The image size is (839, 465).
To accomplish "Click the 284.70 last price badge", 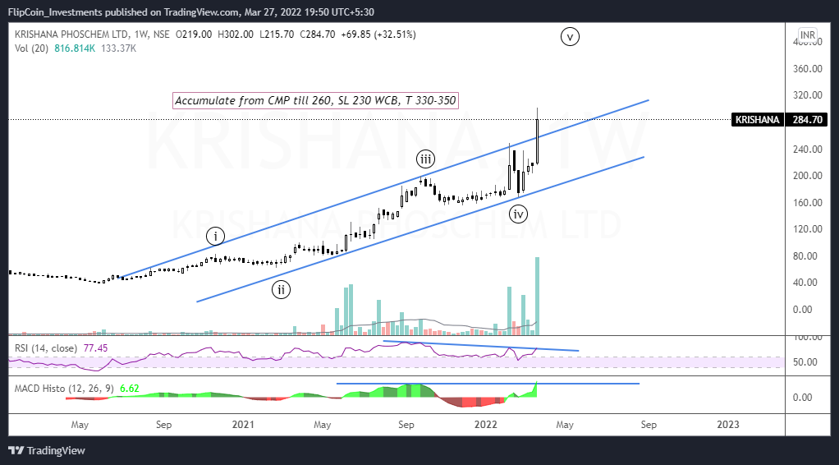I will 808,119.
